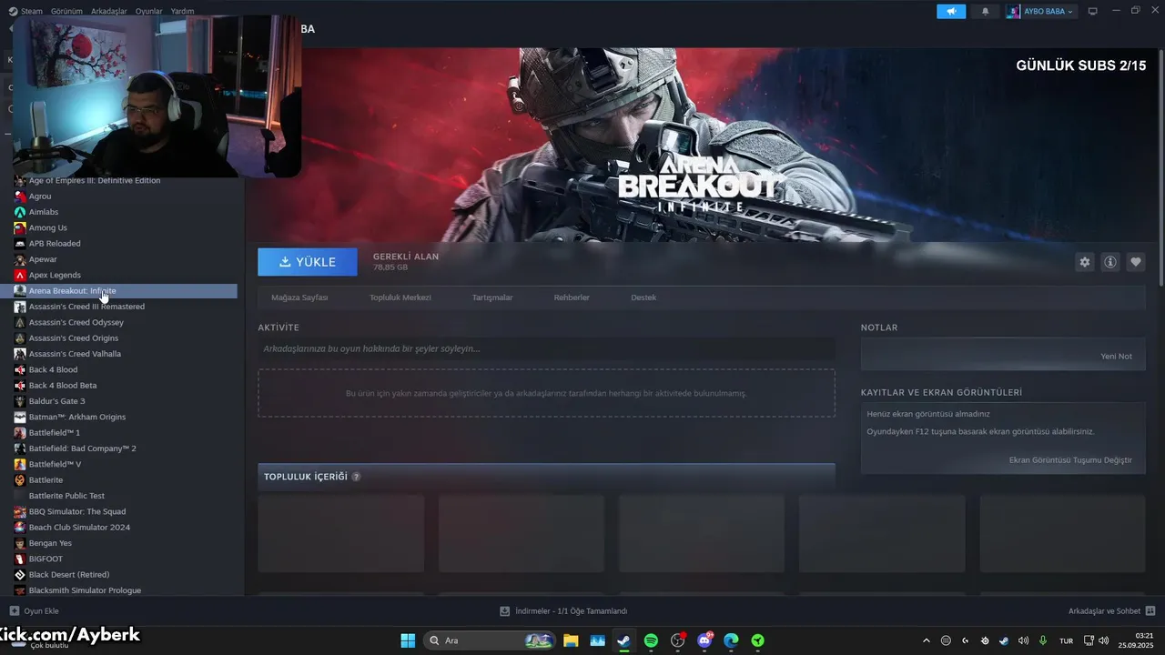Open Rehberler tab
1165x655 pixels.
pos(572,297)
